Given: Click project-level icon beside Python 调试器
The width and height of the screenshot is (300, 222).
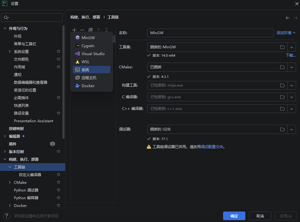Looking at the screenshot, I should (x=58, y=190).
